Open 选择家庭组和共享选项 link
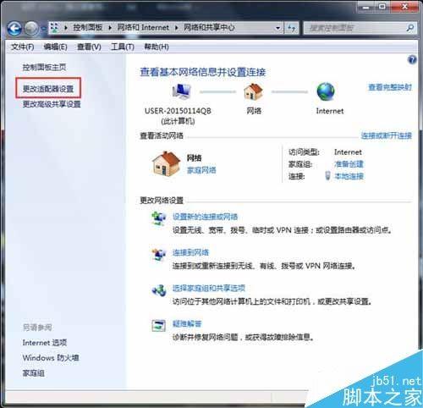 [x=209, y=288]
